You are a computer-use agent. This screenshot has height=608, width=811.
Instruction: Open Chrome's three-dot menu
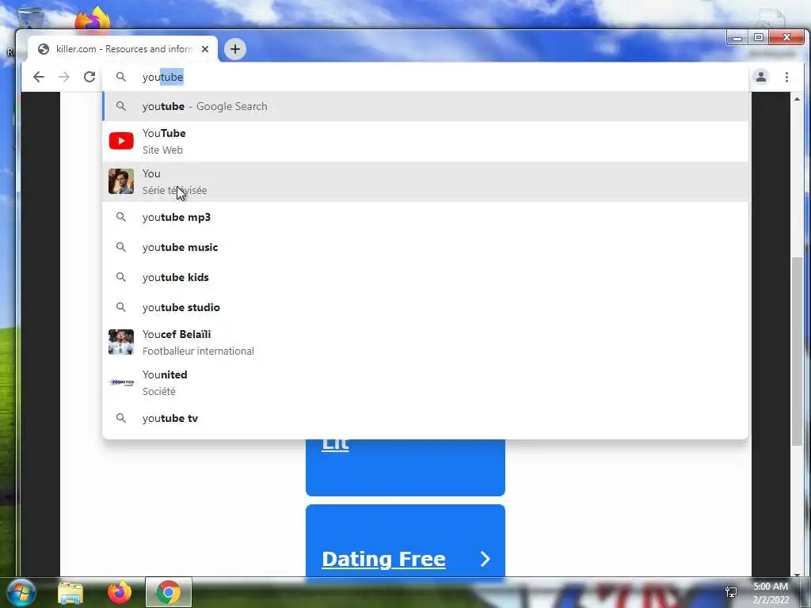click(x=786, y=77)
